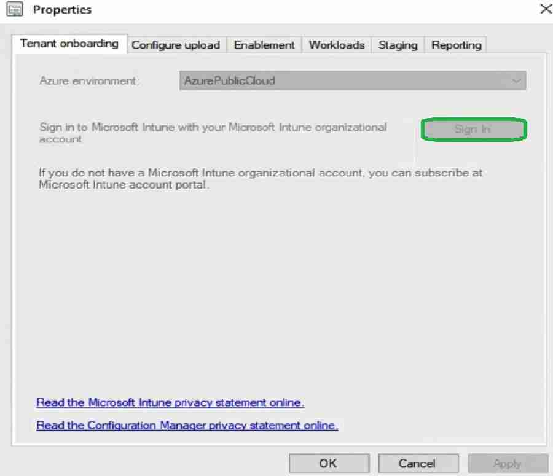
Task: Open Configuration Manager privacy statement link
Action: click(x=187, y=425)
